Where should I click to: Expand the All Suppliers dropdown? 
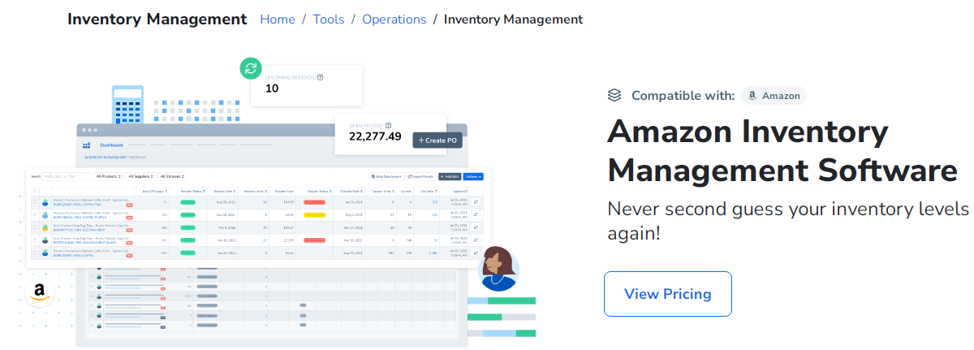140,176
